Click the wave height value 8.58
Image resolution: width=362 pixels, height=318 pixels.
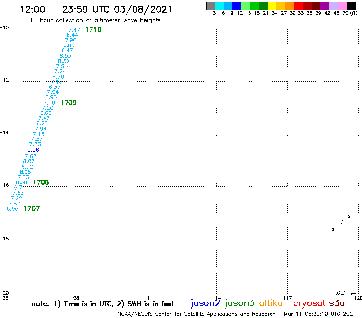click(22, 182)
